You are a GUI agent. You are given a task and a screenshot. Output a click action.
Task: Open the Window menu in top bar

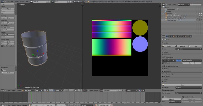point(22,2)
